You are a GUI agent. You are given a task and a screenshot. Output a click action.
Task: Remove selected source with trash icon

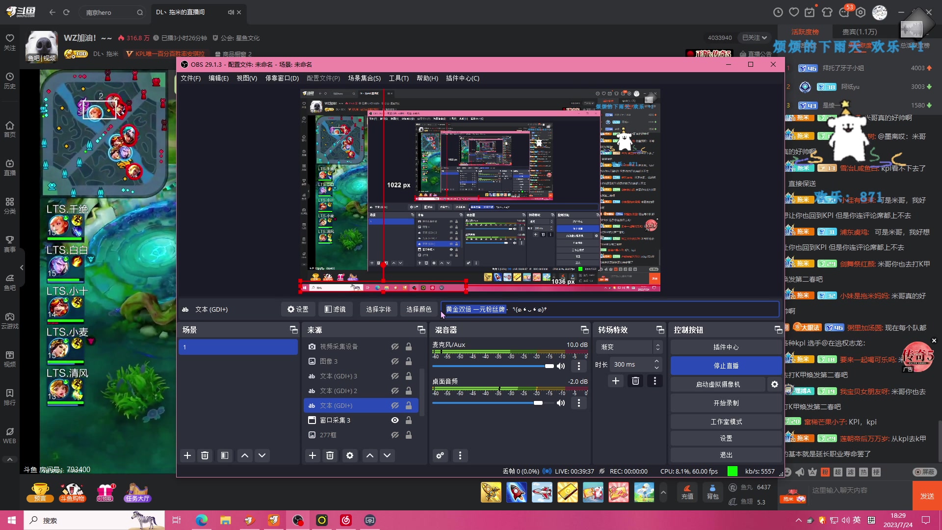pyautogui.click(x=330, y=455)
